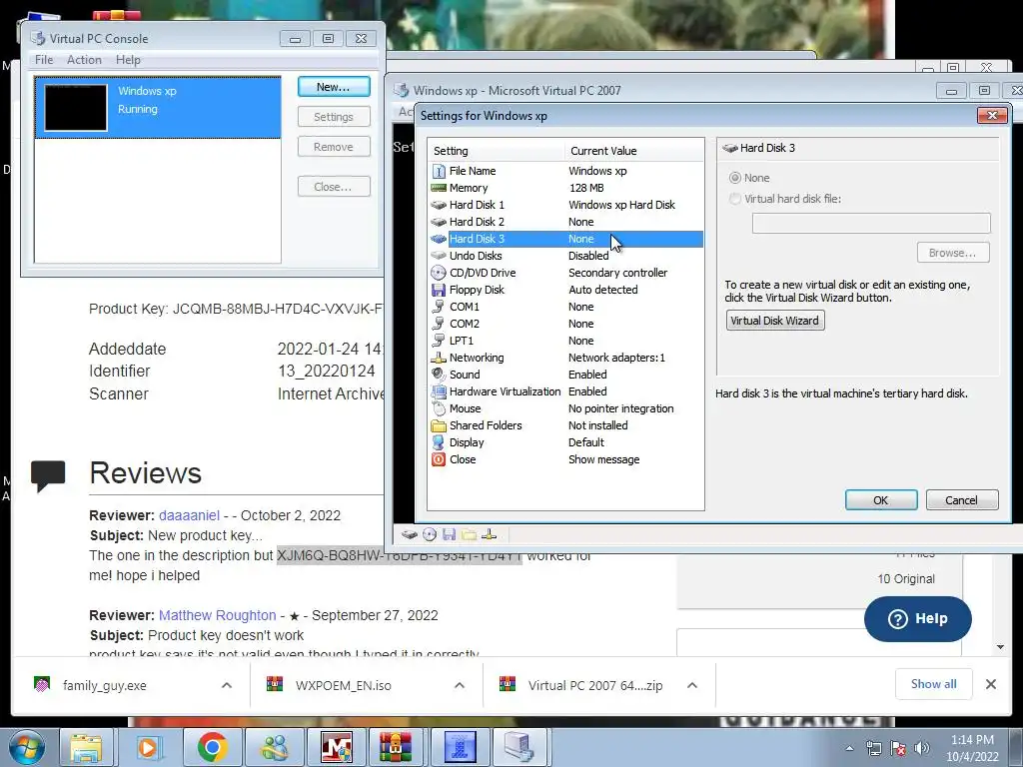Select the COM2 setting row
This screenshot has height=767, width=1023.
pyautogui.click(x=566, y=324)
